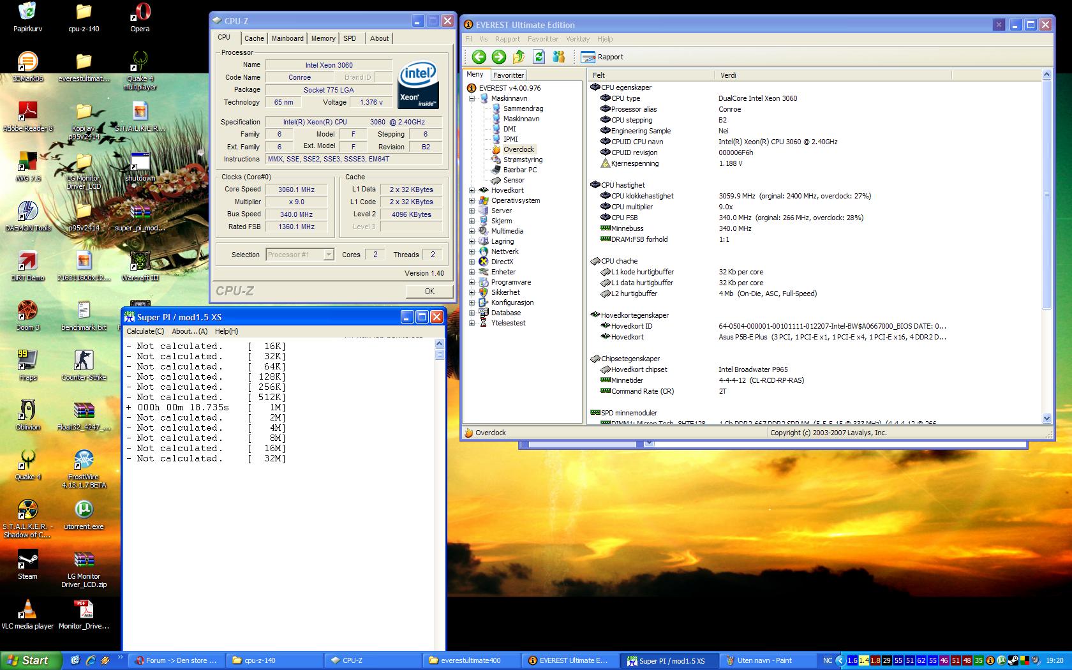Open the Warcraft III desktop icon
This screenshot has height=670, width=1072.
pos(140,265)
